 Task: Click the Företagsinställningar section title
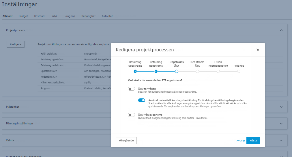coord(20,124)
